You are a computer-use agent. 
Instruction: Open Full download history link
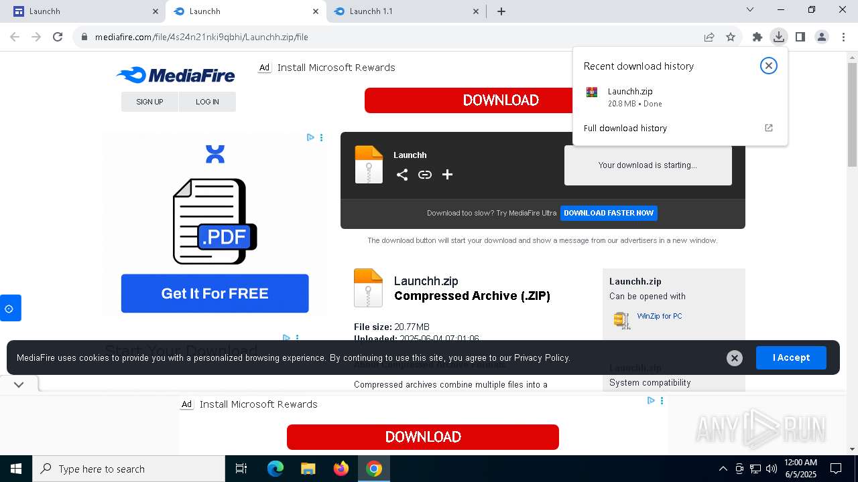pos(625,128)
